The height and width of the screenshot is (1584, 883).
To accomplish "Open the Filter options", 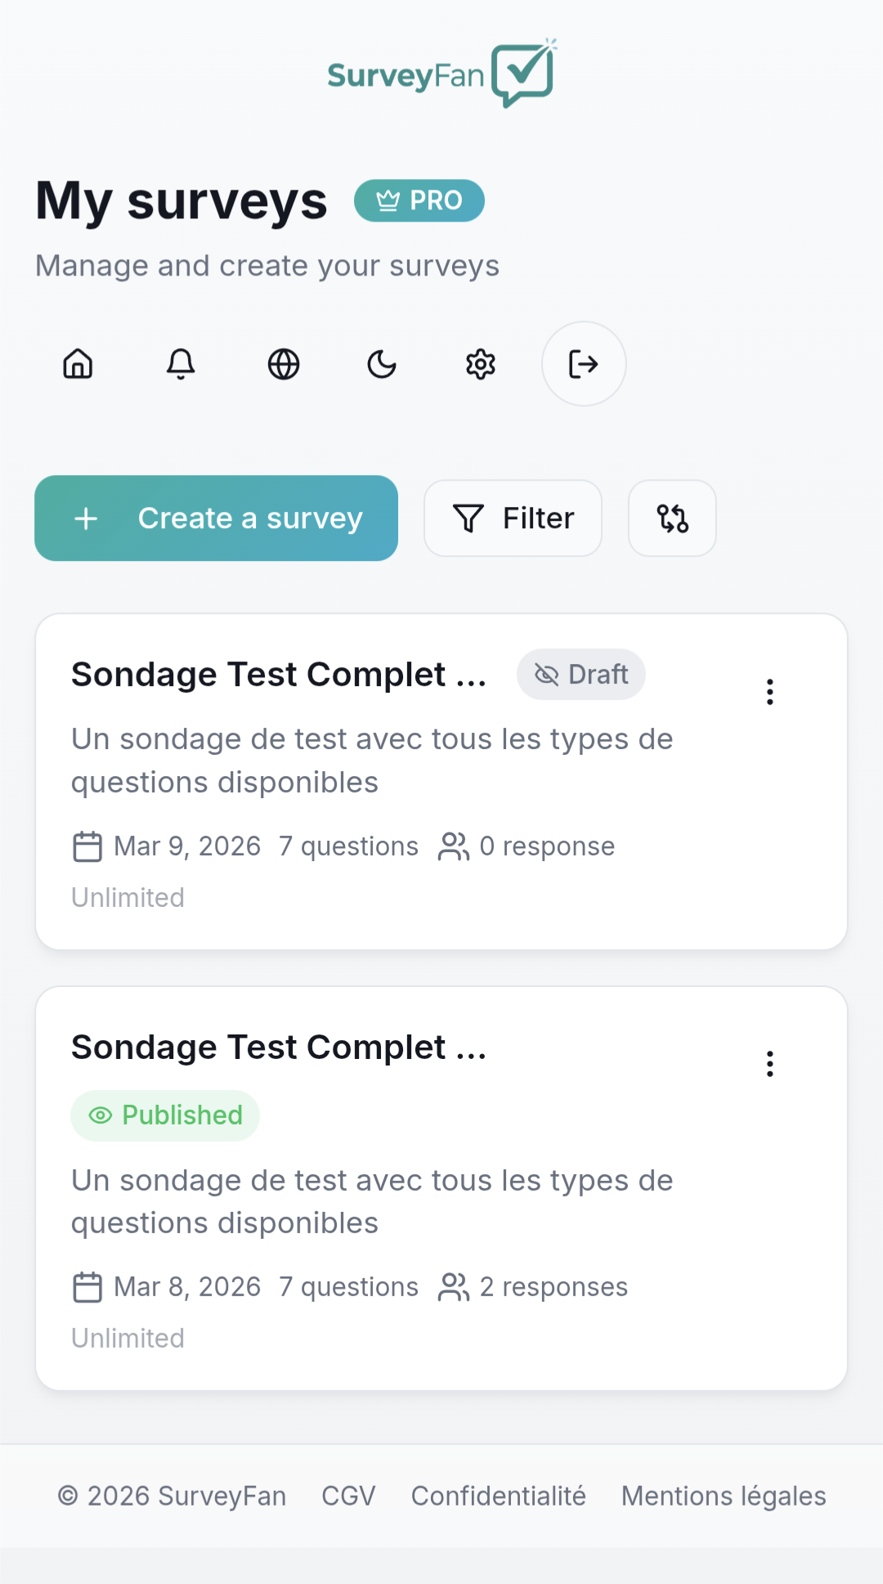I will pyautogui.click(x=513, y=518).
